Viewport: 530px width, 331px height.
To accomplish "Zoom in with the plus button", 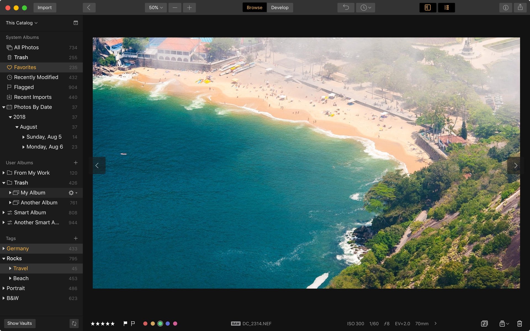I will coord(189,7).
